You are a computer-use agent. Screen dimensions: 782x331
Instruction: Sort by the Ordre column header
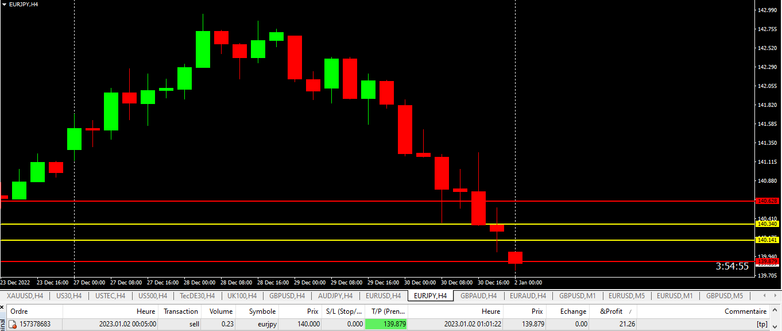pos(34,311)
